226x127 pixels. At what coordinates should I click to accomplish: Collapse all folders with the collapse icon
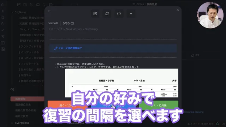pyautogui.click(x=44, y=5)
